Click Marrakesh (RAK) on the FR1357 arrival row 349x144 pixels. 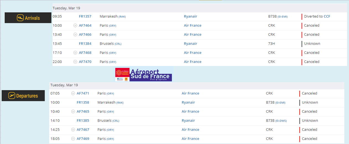113,16
